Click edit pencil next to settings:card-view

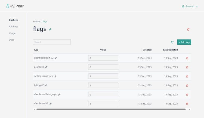point(55,76)
